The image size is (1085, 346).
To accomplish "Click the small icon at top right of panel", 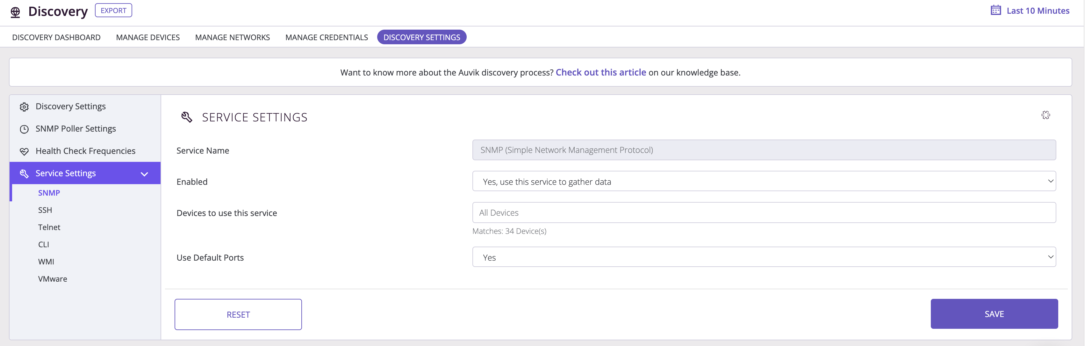I will point(1046,115).
